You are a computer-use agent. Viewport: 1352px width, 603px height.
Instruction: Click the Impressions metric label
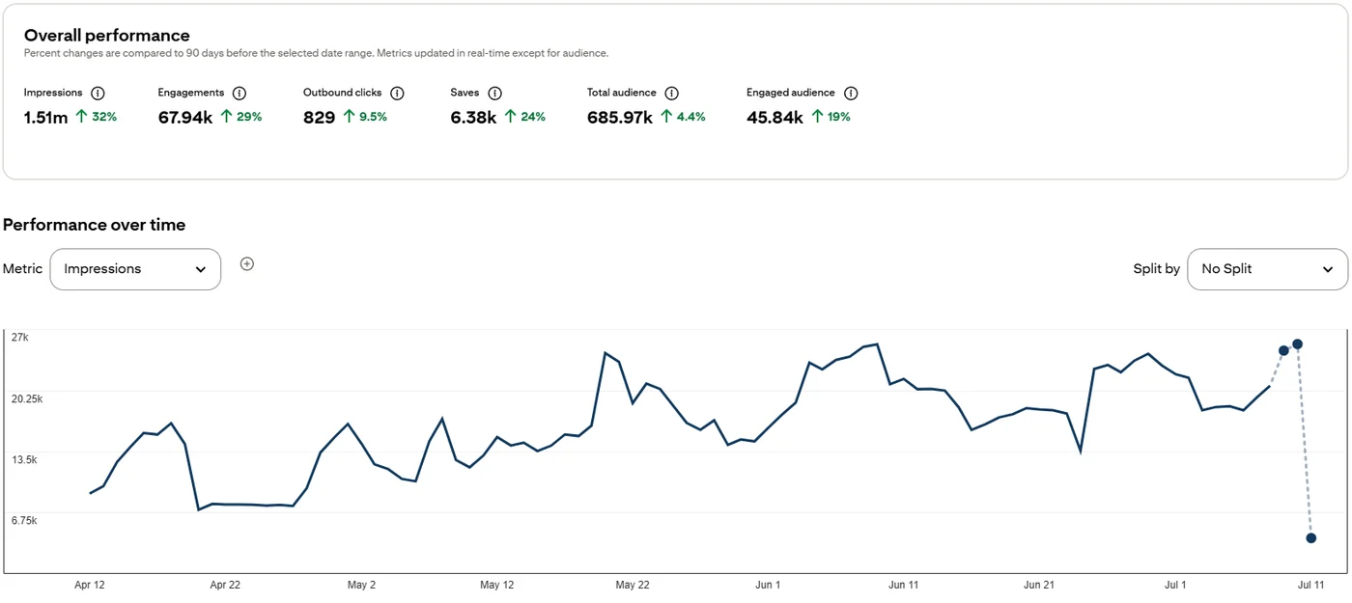(x=53, y=93)
